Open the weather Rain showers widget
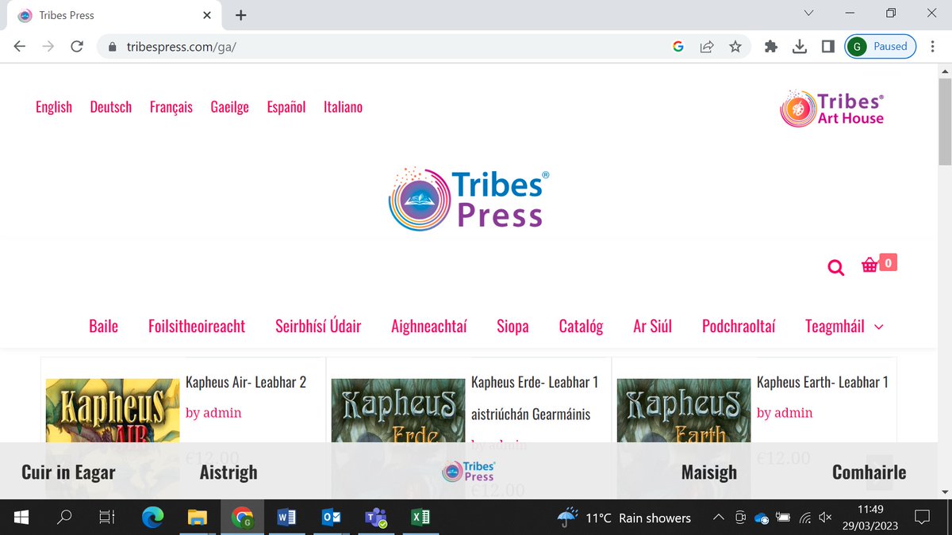The height and width of the screenshot is (535, 952). click(624, 518)
